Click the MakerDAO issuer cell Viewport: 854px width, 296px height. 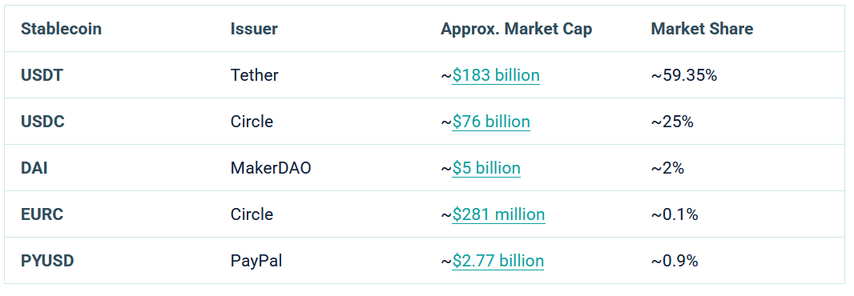tap(271, 168)
